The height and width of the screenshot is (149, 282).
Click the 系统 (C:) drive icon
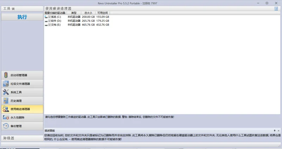click(x=46, y=17)
